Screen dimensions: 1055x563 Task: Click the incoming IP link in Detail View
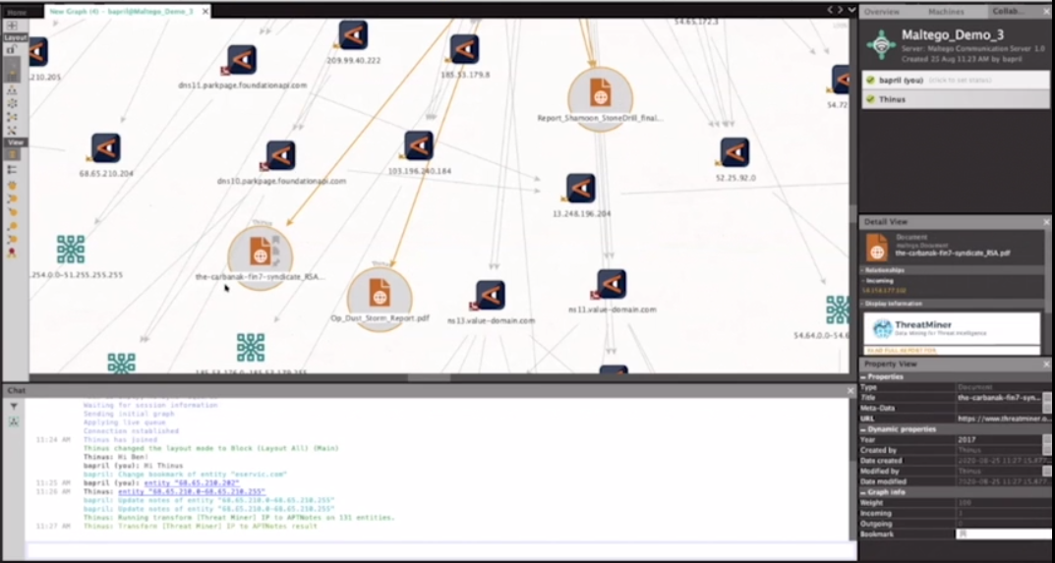[884, 291]
